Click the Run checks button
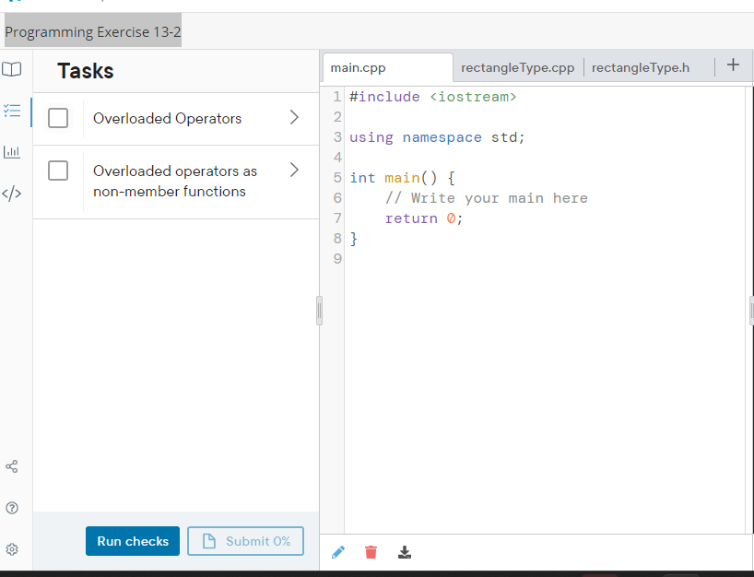Viewport: 754px width, 577px height. tap(133, 541)
